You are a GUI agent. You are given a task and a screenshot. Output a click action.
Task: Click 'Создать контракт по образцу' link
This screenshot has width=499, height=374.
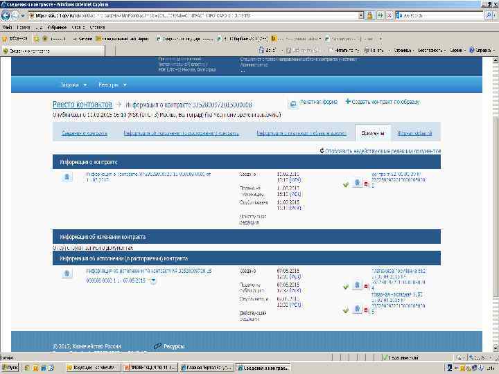point(383,102)
